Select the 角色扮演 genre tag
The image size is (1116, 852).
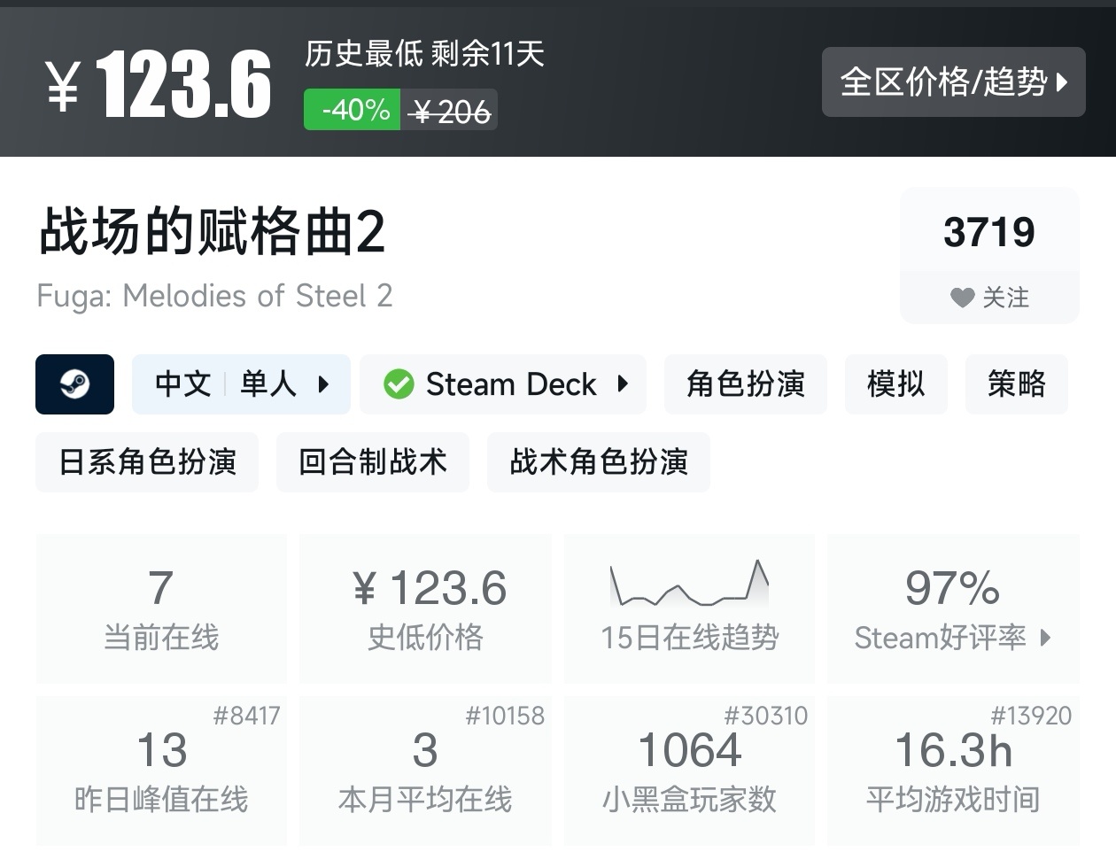tap(746, 384)
